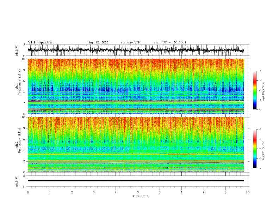The height and width of the screenshot is (216, 279).
Task: Click the "station=ATH" header label
Action: click(131, 42)
